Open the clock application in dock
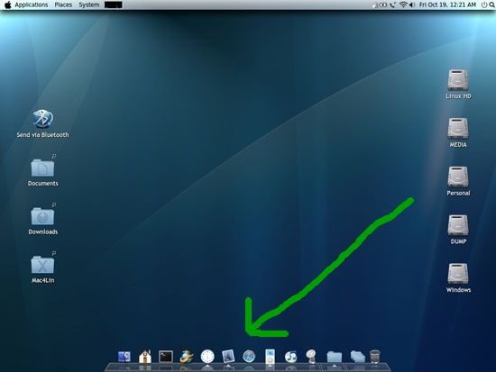 click(207, 356)
